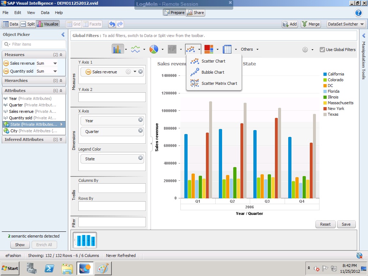Switch to Visualize view
The height and width of the screenshot is (276, 368).
pyautogui.click(x=48, y=24)
